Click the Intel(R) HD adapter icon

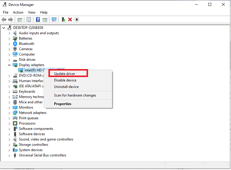pos(21,70)
